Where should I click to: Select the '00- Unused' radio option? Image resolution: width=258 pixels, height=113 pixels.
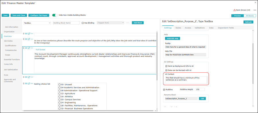60,84
